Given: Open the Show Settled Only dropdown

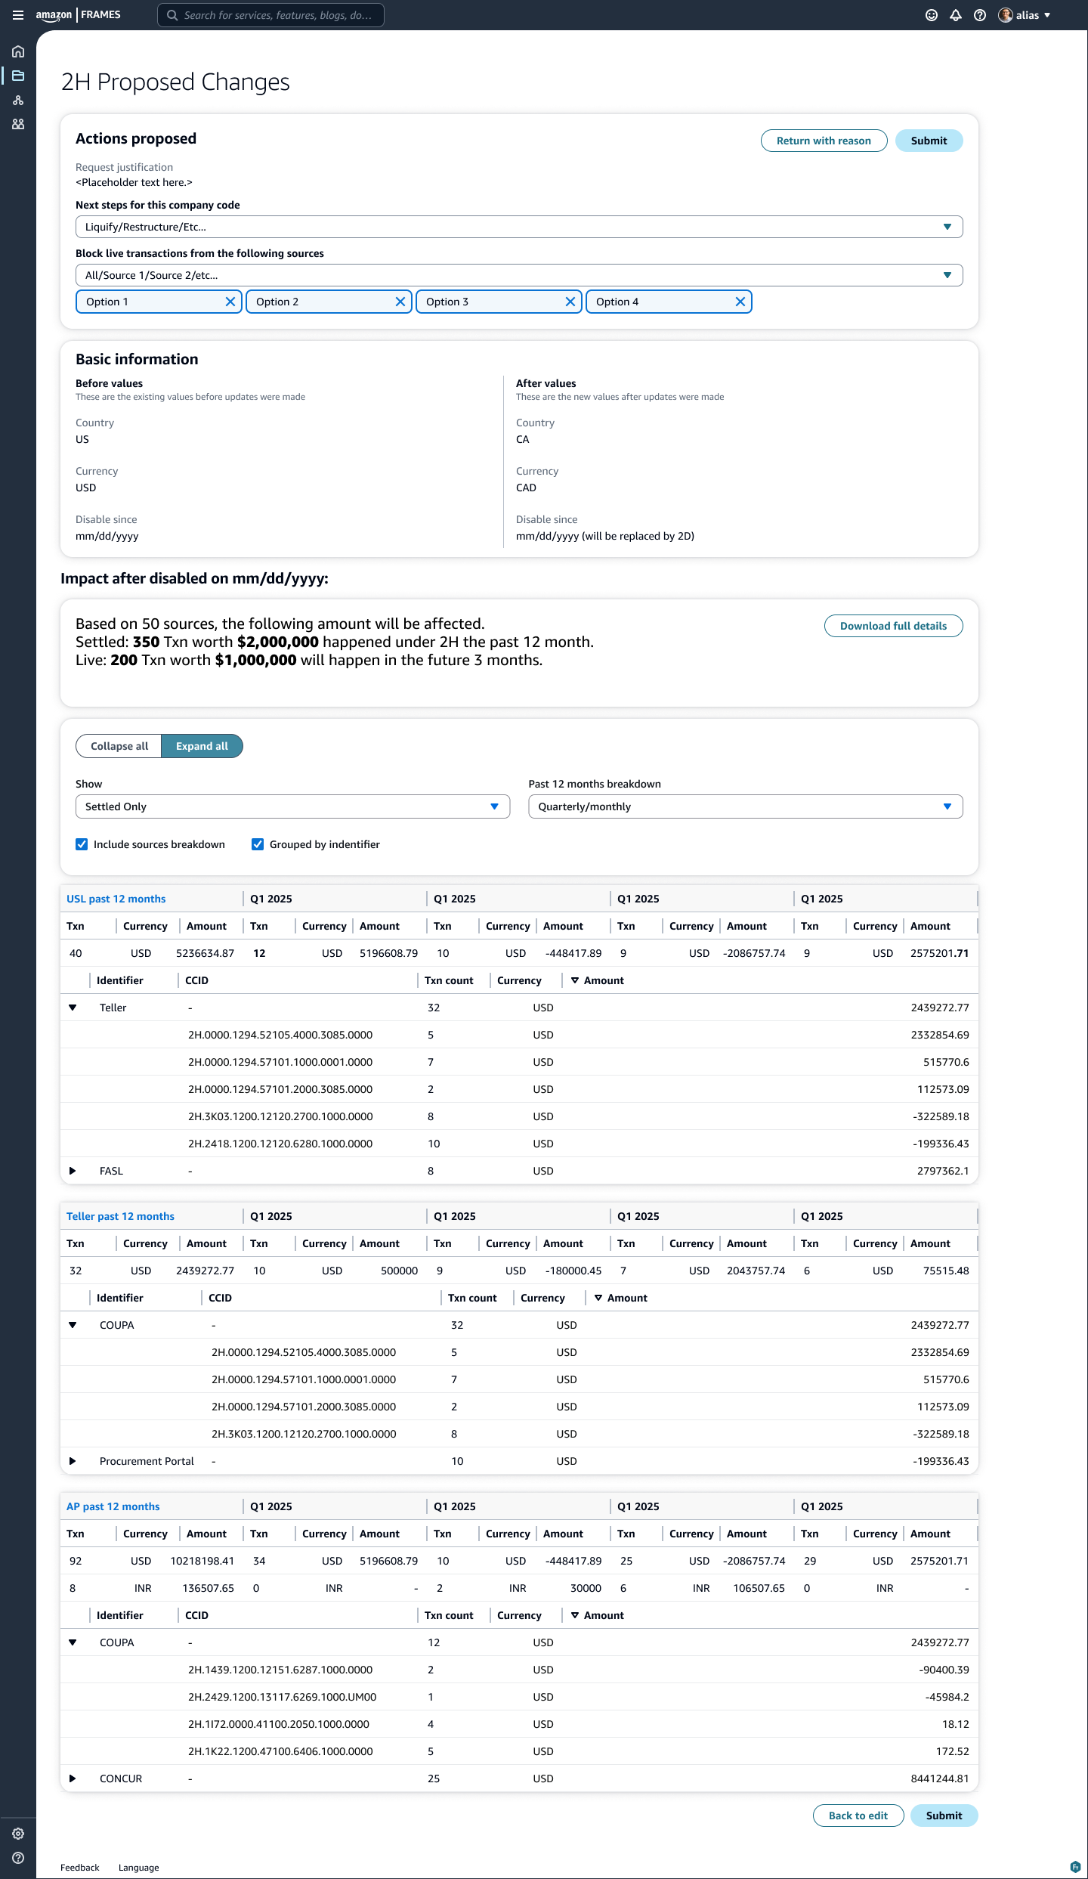Looking at the screenshot, I should pos(292,806).
